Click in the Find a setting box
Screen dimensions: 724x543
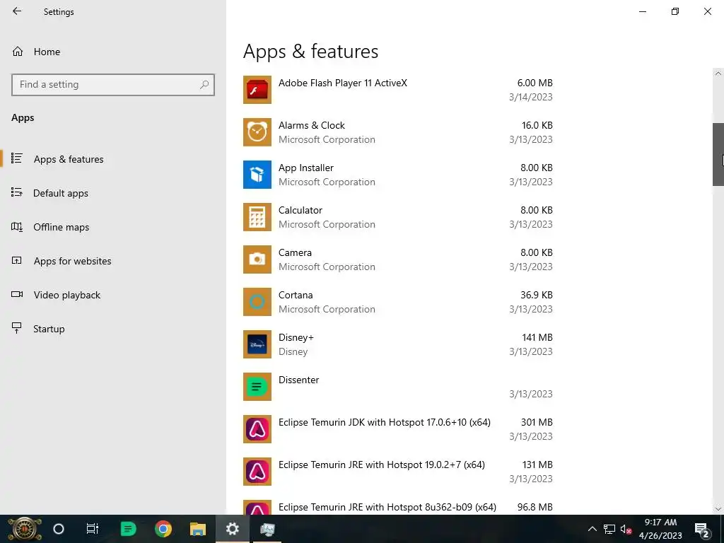(113, 85)
